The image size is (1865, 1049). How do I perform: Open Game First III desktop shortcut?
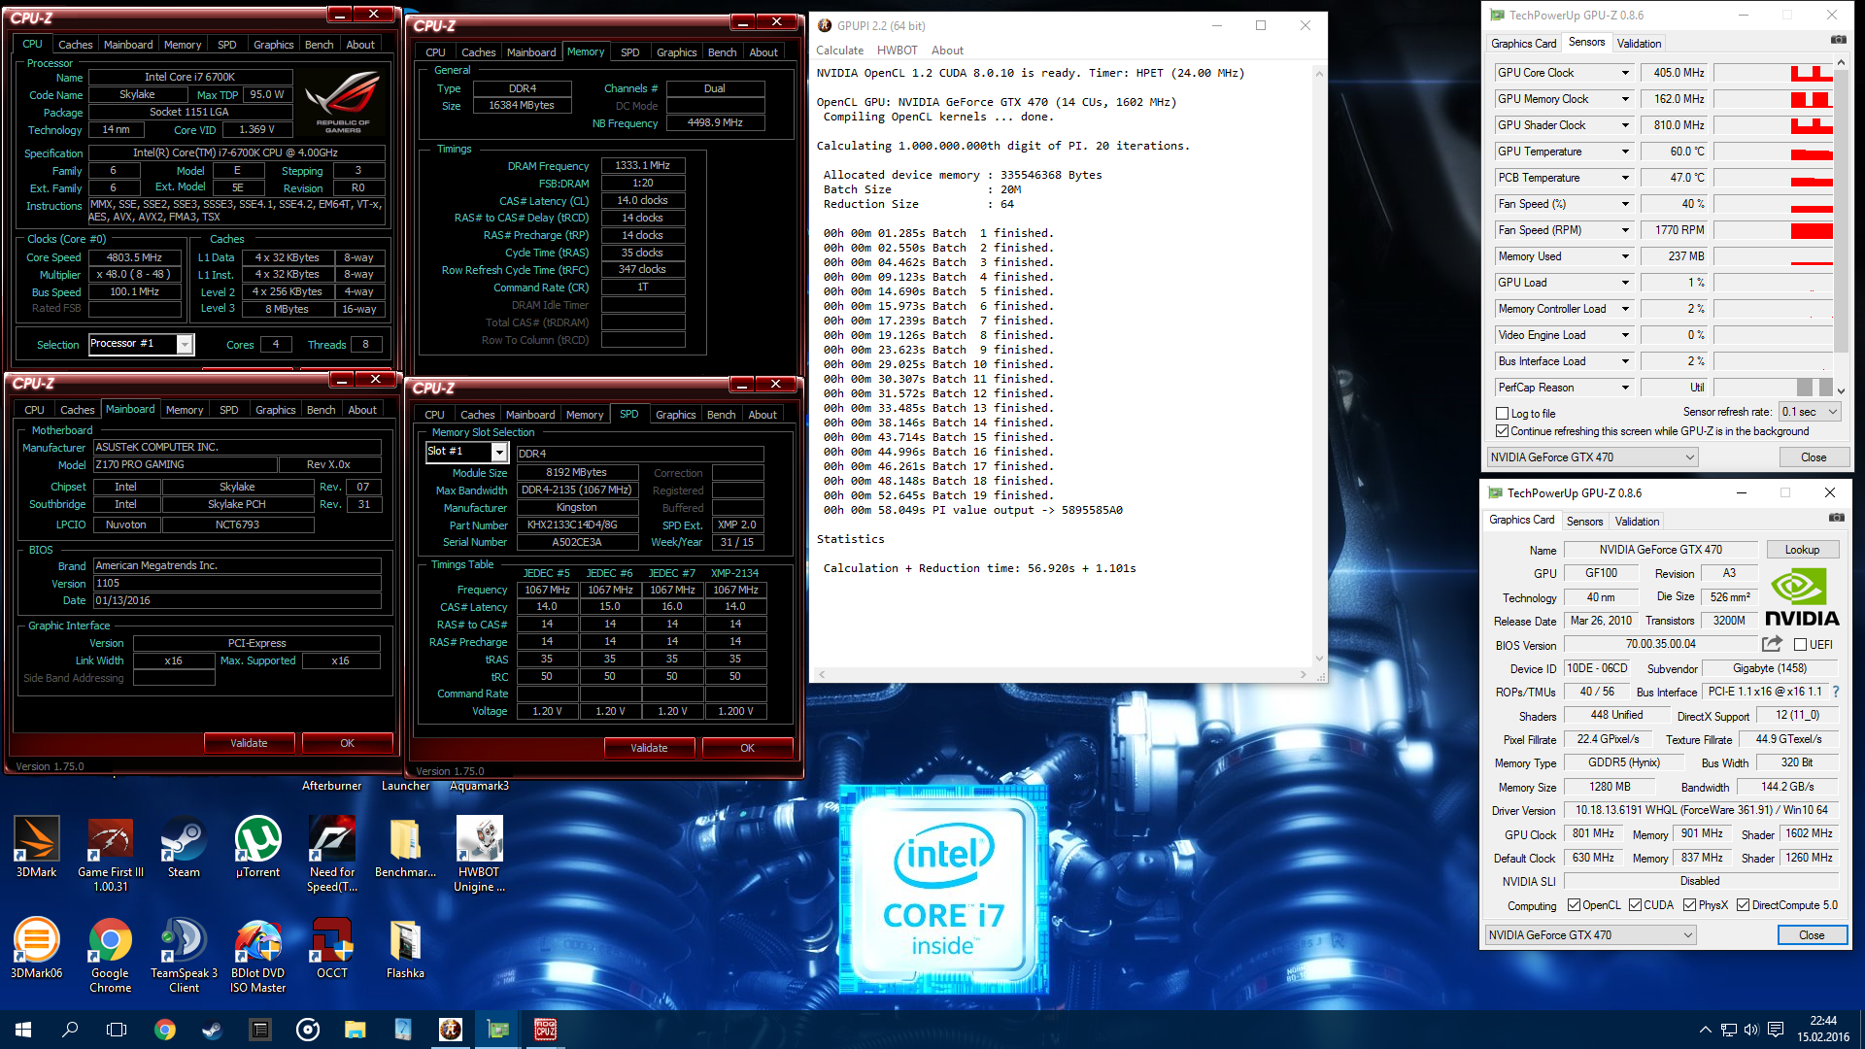pos(111,854)
